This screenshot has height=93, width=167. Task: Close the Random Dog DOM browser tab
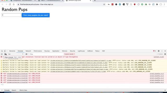point(91,1)
